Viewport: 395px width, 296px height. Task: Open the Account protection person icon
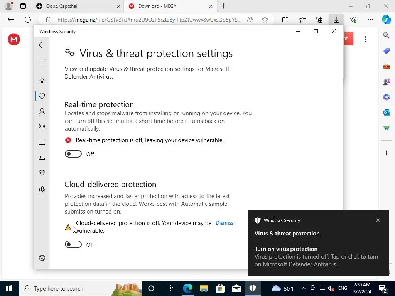[x=42, y=111]
